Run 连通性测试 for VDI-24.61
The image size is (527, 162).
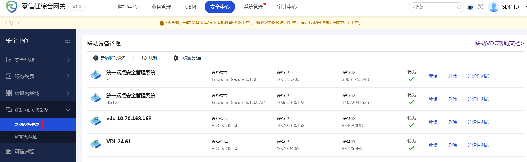pos(478,145)
